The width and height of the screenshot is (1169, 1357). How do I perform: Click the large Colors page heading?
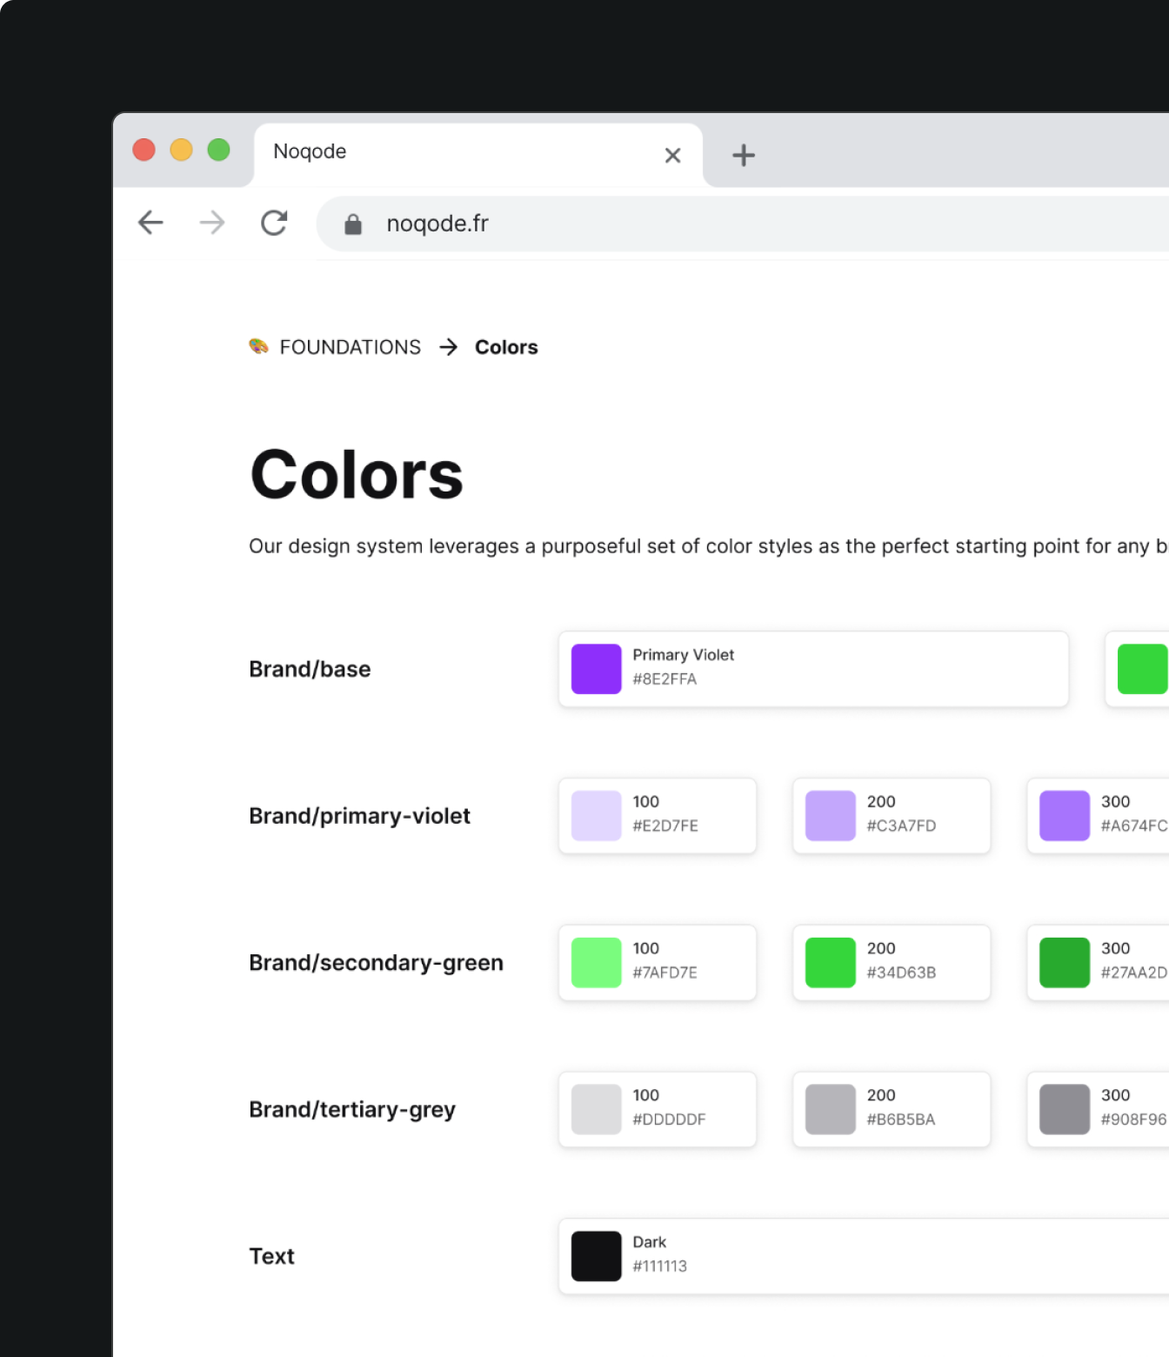(x=357, y=475)
